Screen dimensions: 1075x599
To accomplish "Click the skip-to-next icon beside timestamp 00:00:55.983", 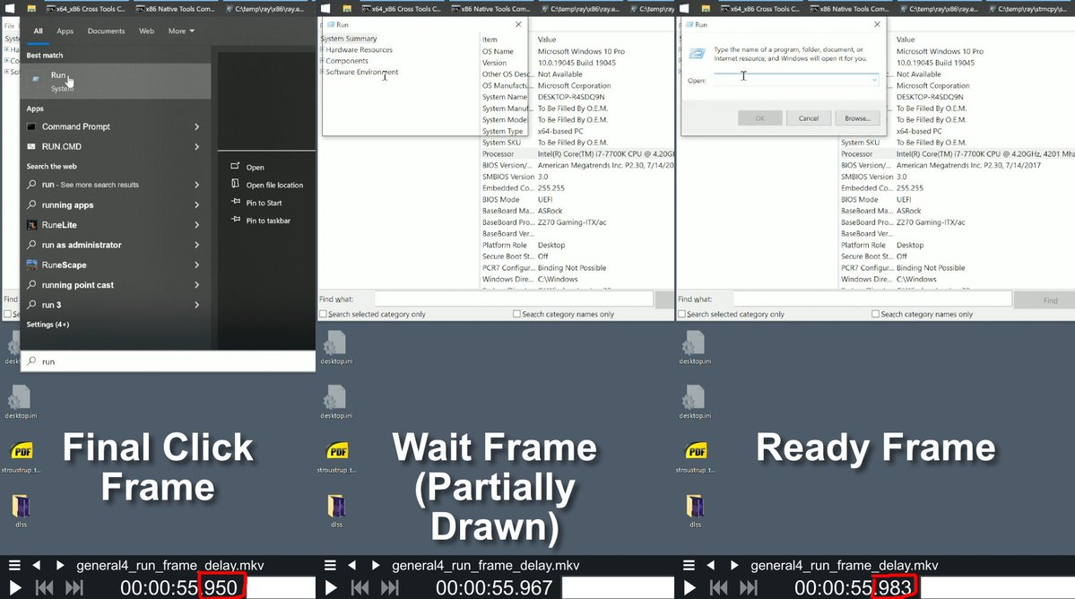I will [x=749, y=588].
